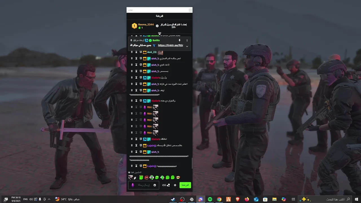361x203 pixels.
Task: Open Firefox from the taskbar
Action: click(x=247, y=199)
